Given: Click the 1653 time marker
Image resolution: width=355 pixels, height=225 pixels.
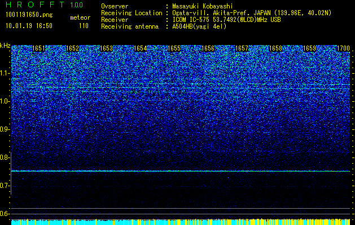Looking at the screenshot, I should [x=106, y=48].
